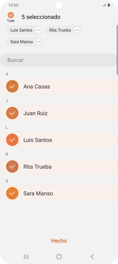The image size is (118, 264).
Task: Uncheck Luis Santos contact avatar
Action: [x=12, y=140]
